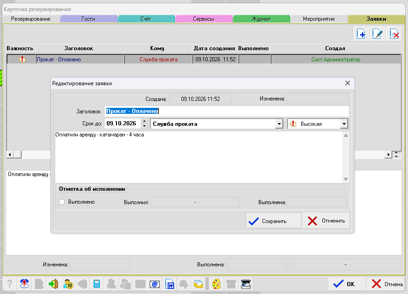Click the delete request icon with red X

pos(394,34)
